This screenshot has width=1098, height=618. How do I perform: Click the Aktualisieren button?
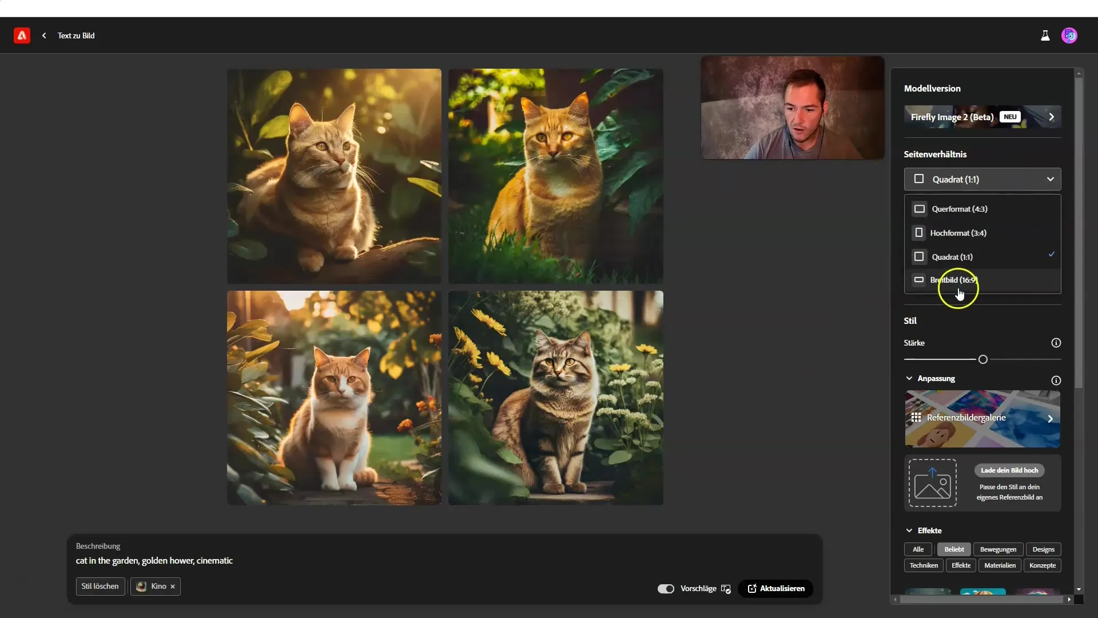(x=777, y=589)
